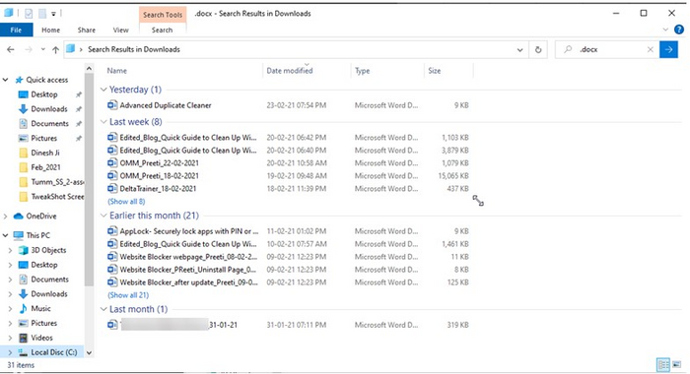Select This PC in navigation pane
The width and height of the screenshot is (690, 374).
click(37, 235)
